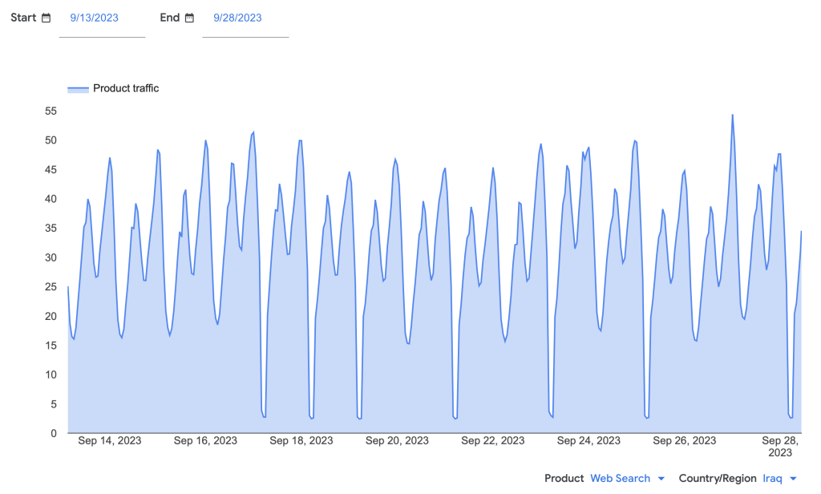Click the arrow icon next to Web Search

pos(661,479)
